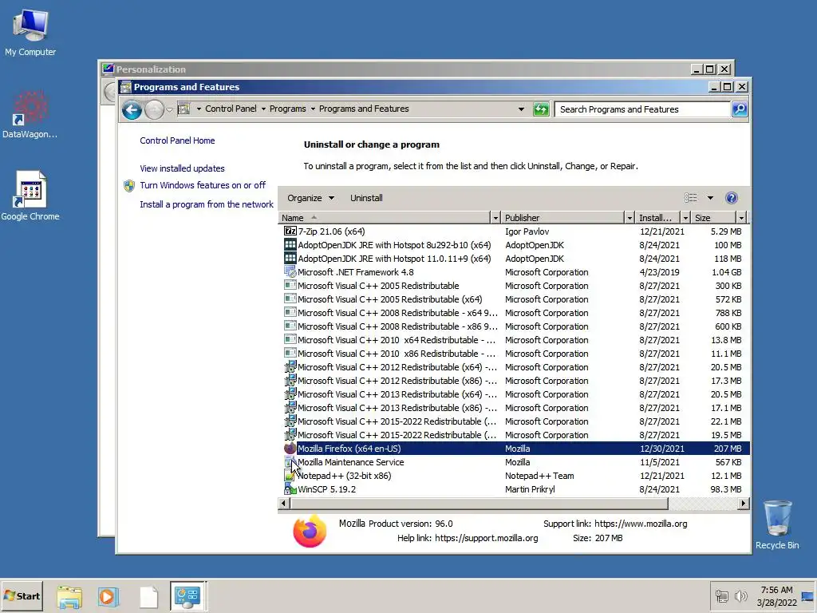The height and width of the screenshot is (613, 817).
Task: Click Turn Windows features on or off
Action: (x=203, y=185)
